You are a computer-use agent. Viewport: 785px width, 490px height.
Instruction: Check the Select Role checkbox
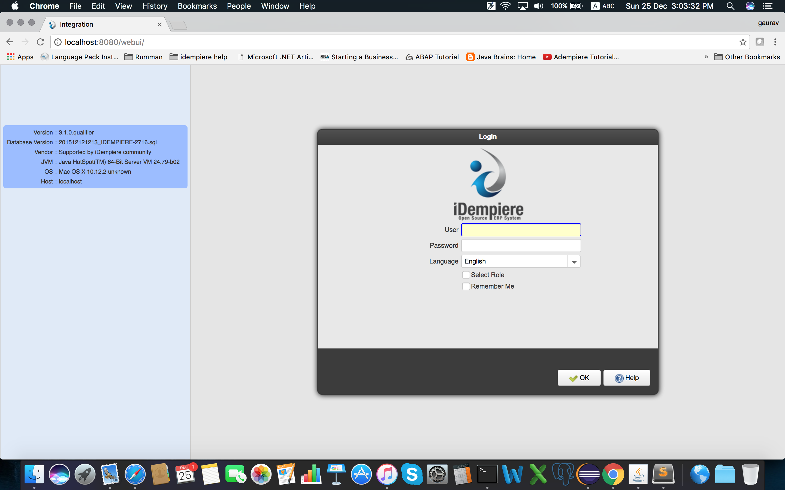[466, 275]
